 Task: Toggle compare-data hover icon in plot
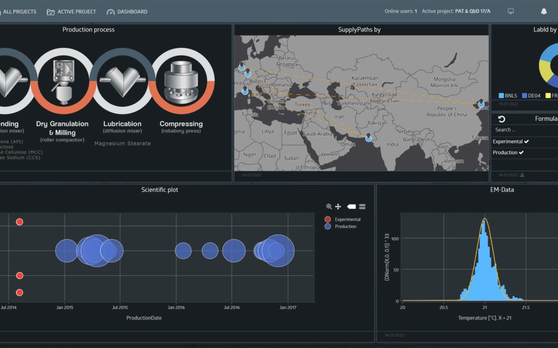click(x=362, y=206)
